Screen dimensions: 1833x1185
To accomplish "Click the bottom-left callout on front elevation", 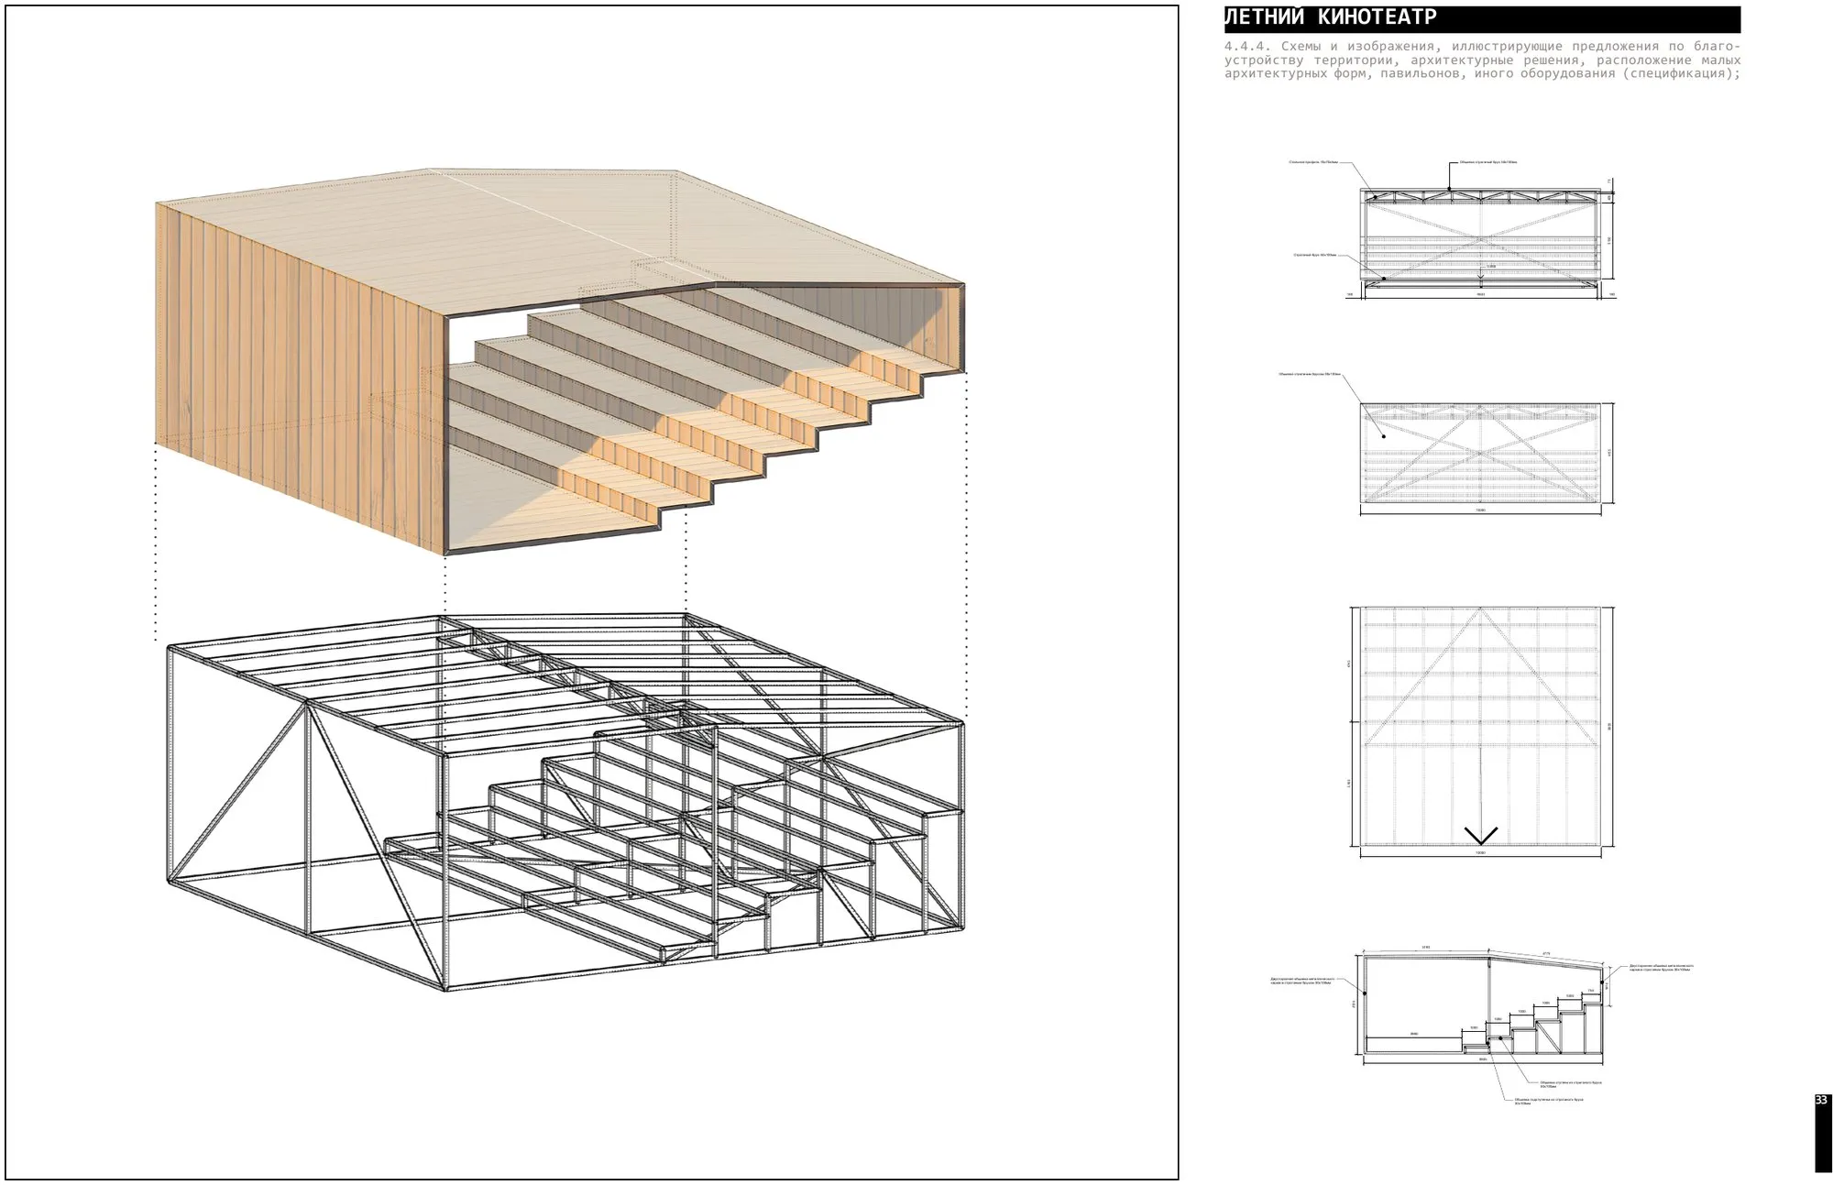I will (x=1315, y=255).
